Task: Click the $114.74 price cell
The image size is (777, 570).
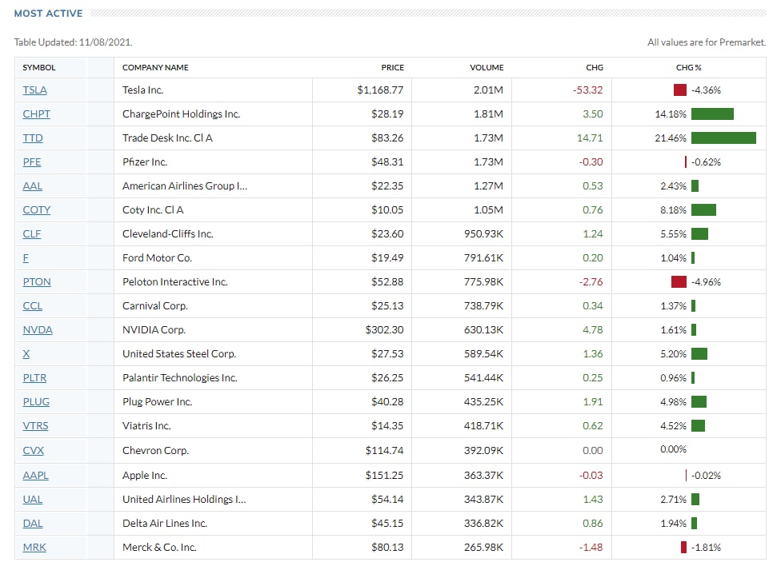Action: 385,451
